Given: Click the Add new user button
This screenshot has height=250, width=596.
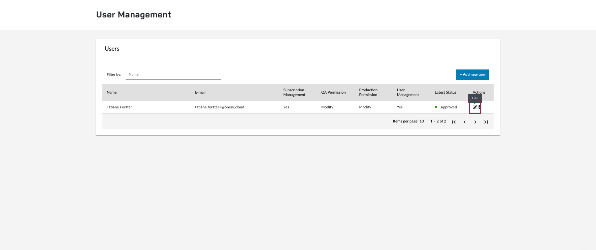Looking at the screenshot, I should point(472,74).
